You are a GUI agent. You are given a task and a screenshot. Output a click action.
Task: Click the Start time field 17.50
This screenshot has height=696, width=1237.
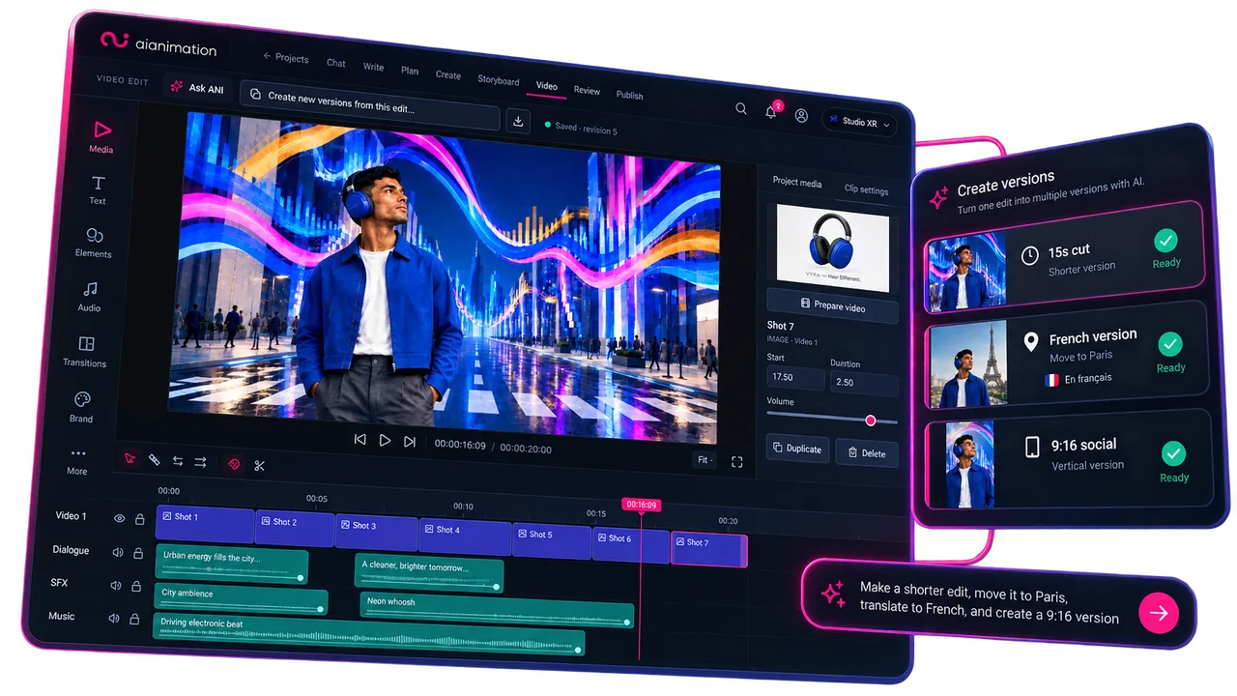795,377
